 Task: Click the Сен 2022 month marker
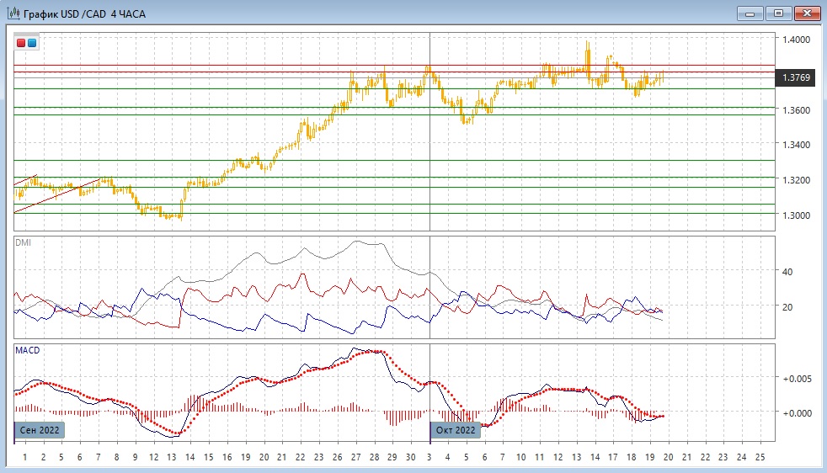tap(40, 430)
